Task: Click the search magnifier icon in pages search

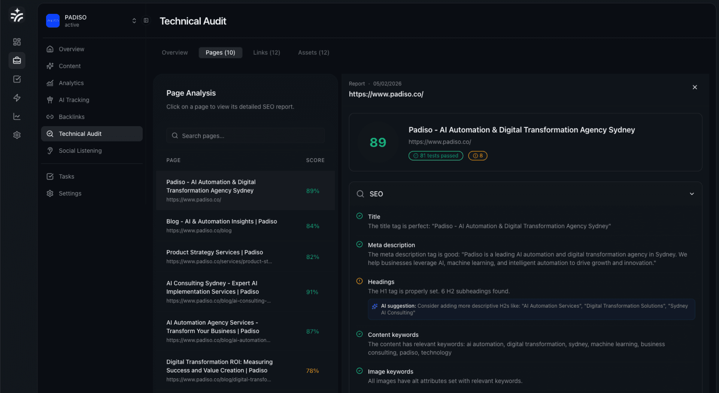Action: click(175, 135)
